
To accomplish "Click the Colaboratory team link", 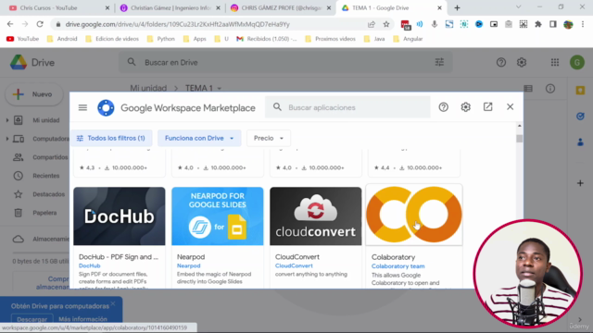I will pos(397,266).
